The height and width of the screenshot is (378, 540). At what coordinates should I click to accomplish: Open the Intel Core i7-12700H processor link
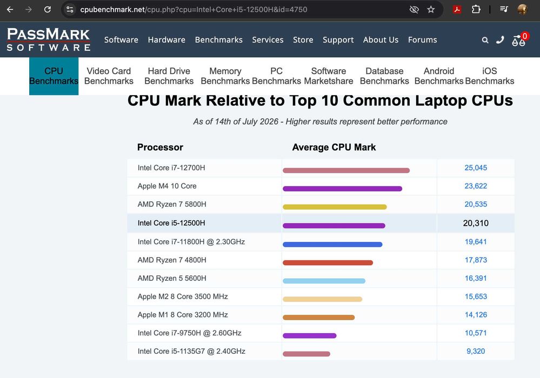point(171,168)
